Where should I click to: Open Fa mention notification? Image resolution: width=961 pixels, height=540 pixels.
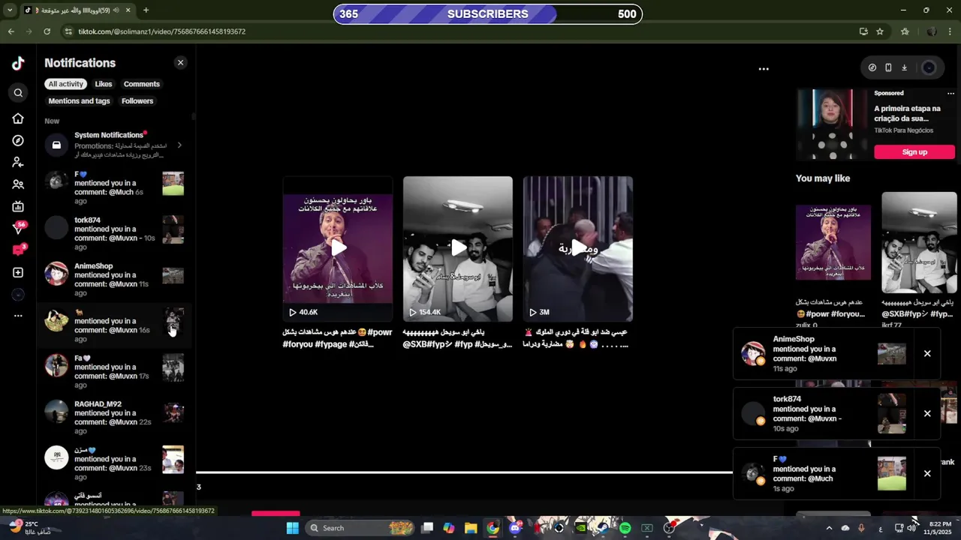click(114, 371)
